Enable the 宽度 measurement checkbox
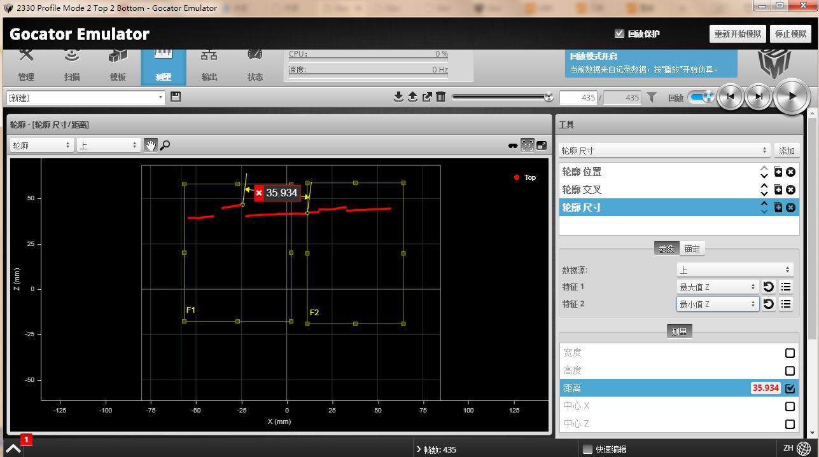Viewport: 819px width, 457px height. click(790, 353)
